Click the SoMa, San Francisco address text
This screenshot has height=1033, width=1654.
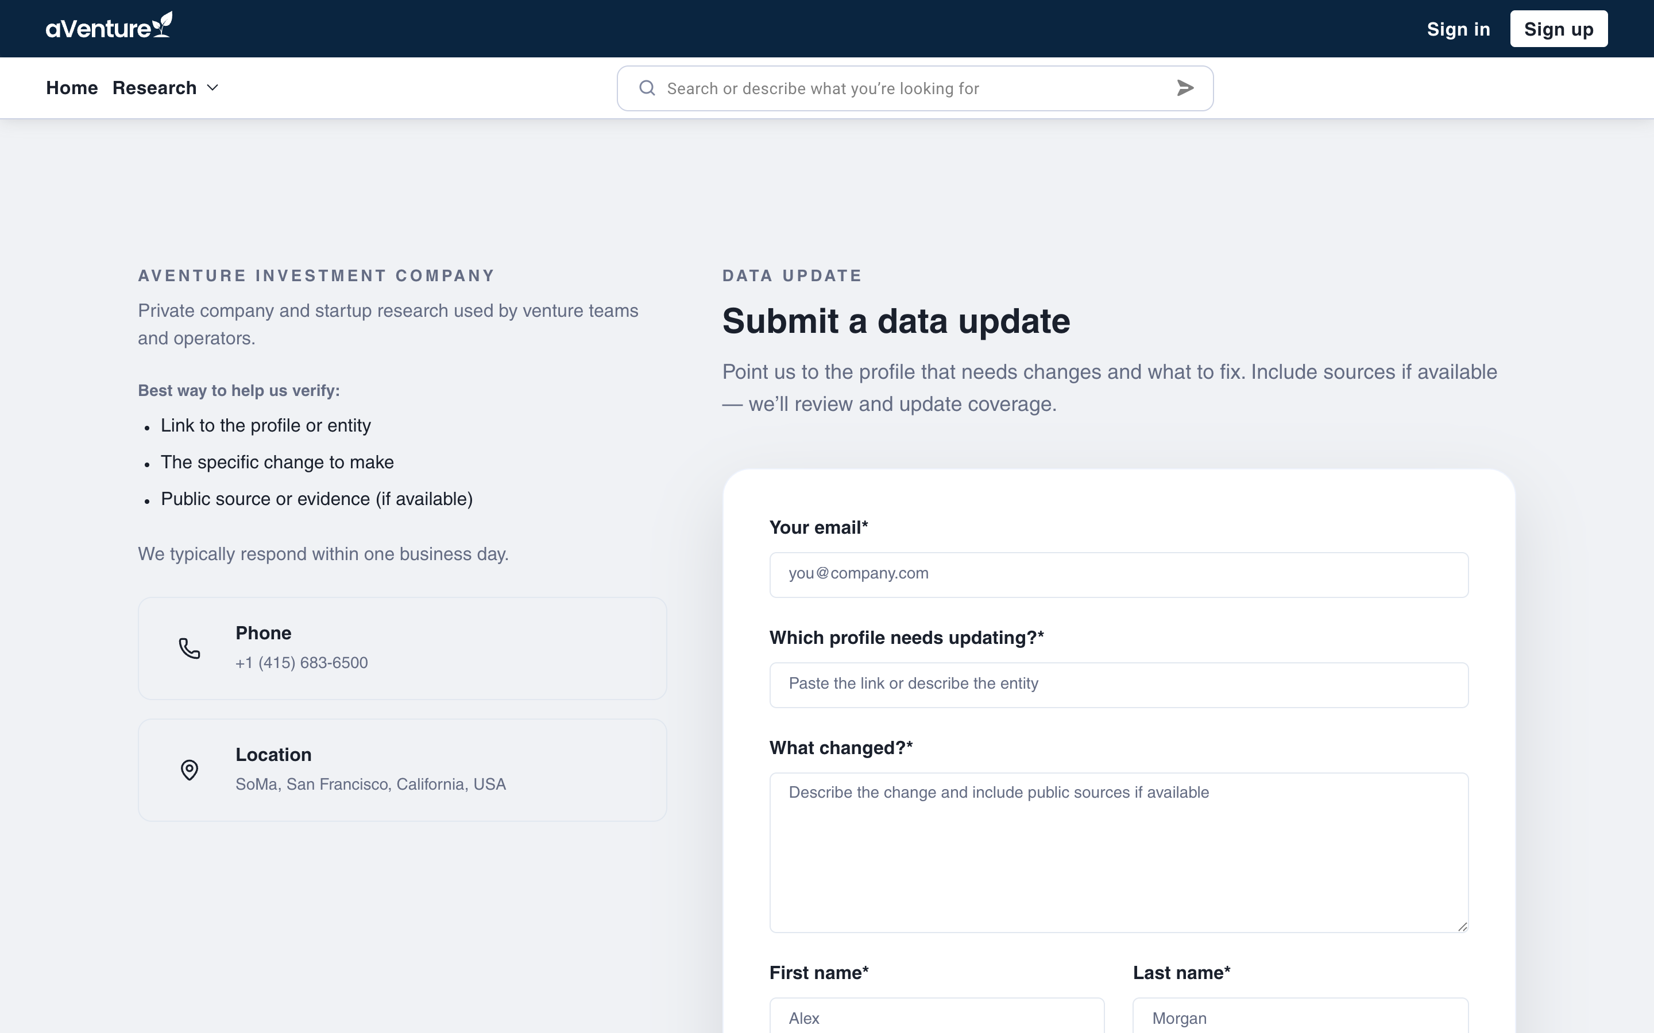[370, 785]
